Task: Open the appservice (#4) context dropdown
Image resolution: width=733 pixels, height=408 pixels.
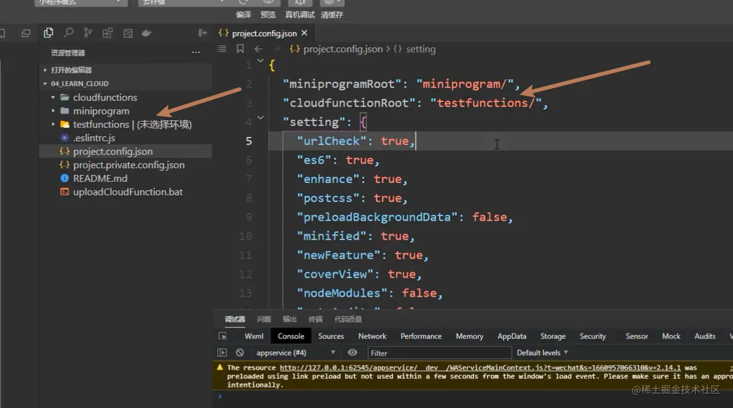Action: coord(296,352)
